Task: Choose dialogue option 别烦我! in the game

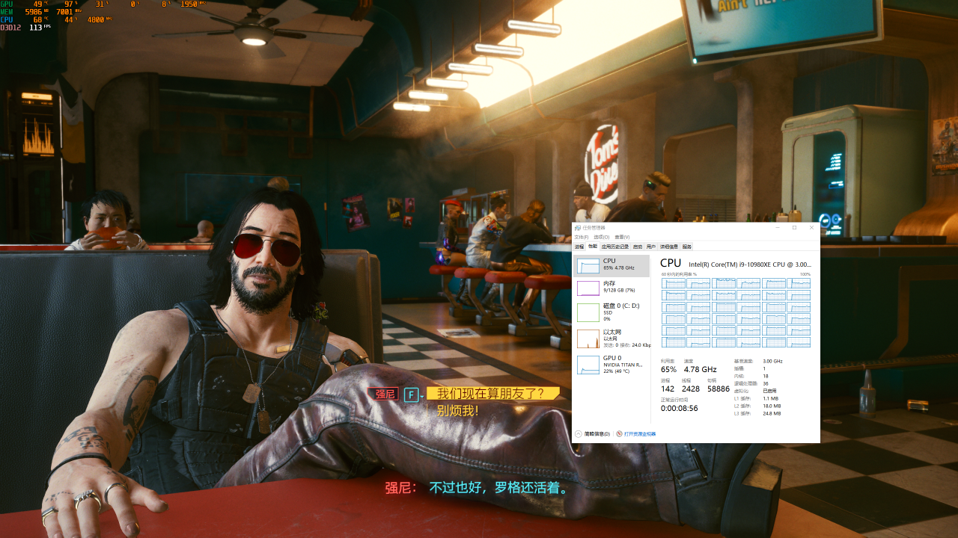Action: pos(457,410)
